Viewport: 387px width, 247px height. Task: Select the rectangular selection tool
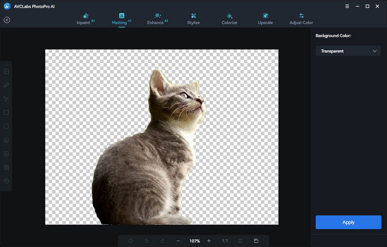[6, 112]
